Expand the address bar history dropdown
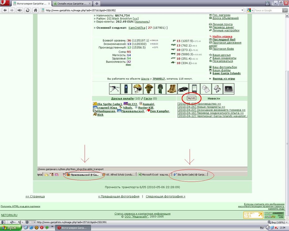 coord(242,11)
